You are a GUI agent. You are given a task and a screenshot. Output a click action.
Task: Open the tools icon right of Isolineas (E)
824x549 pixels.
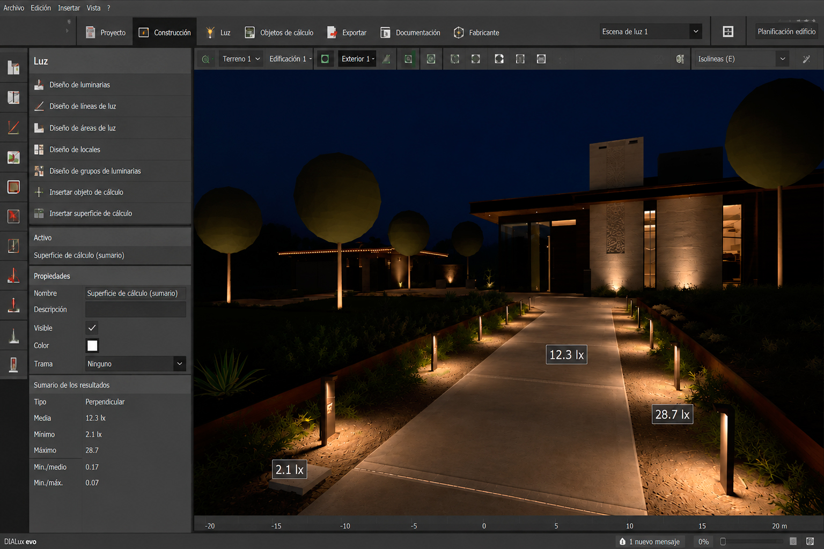[806, 59]
